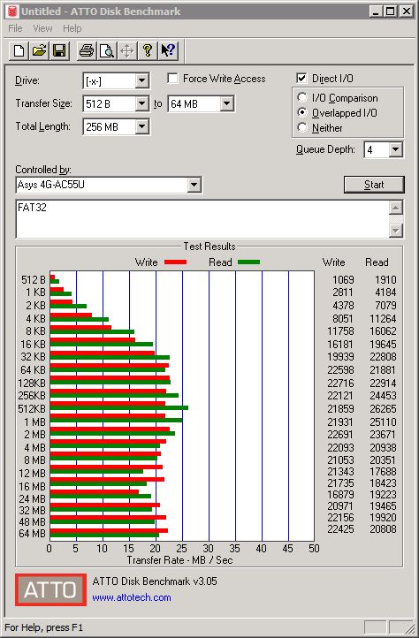Click the New document toolbar icon
This screenshot has height=638, width=419.
click(19, 51)
